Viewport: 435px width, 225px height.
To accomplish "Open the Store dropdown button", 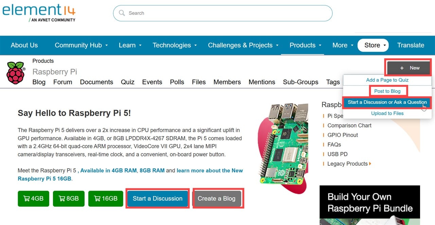I will 373,45.
